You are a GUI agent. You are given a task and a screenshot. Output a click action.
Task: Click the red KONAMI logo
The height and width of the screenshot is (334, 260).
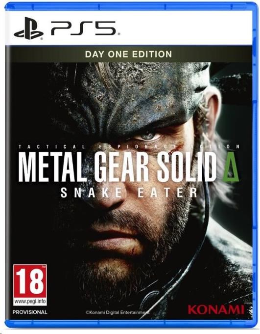pos(216,309)
